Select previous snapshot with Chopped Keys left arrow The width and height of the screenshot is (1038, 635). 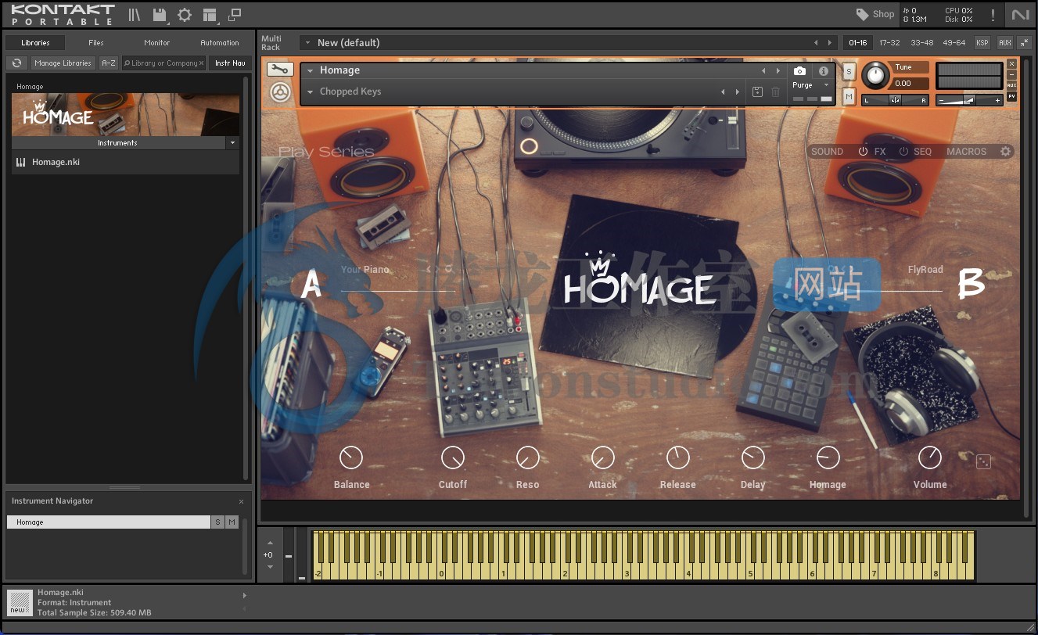[x=722, y=92]
